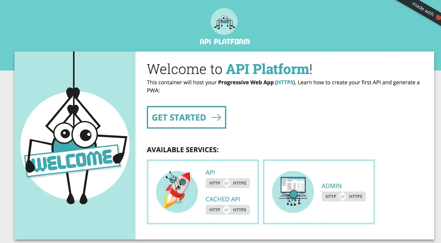Select the API Platform wordmark under the logo
441x243 pixels.
(x=224, y=41)
